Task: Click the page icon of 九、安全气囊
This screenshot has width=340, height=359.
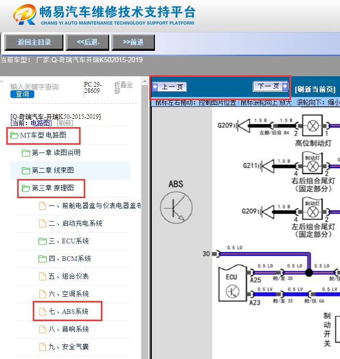Action: (x=43, y=347)
